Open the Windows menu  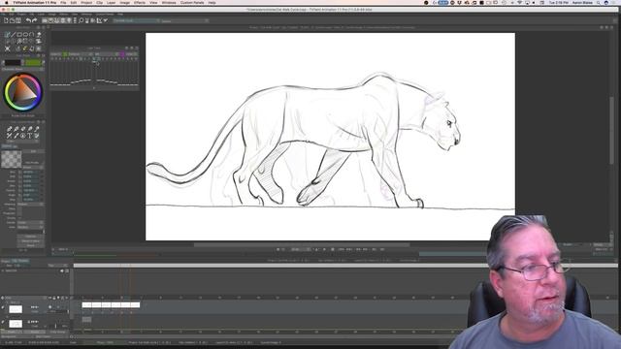pyautogui.click(x=169, y=2)
